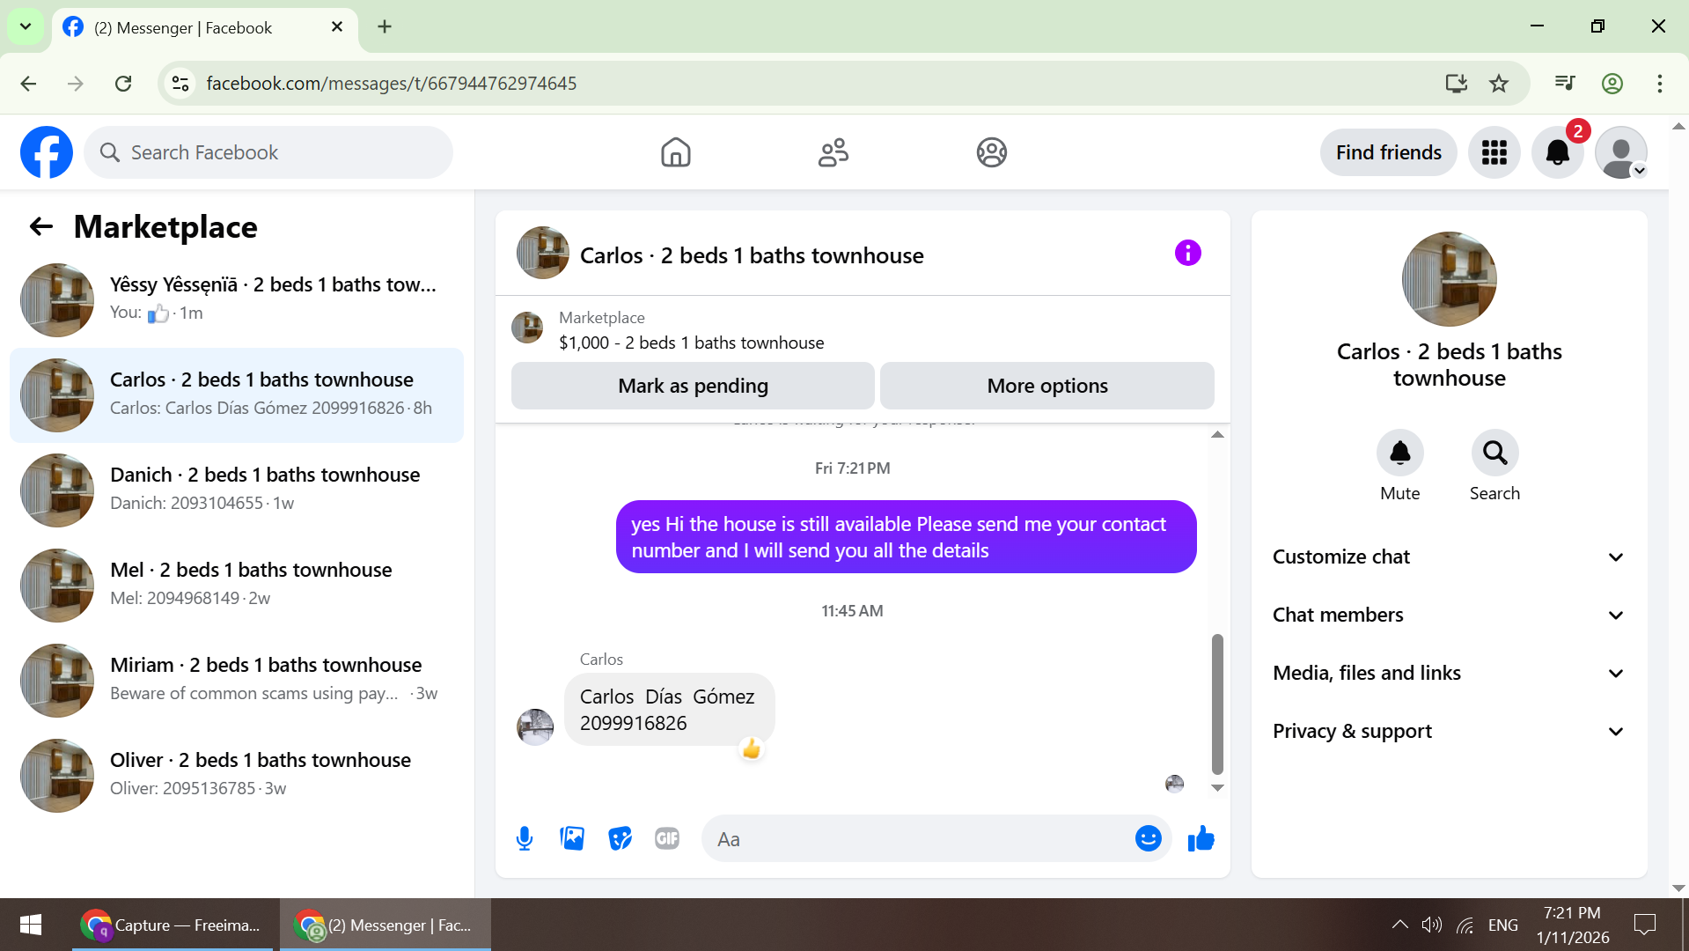Viewport: 1689px width, 951px height.
Task: Attach a photo using the image icon
Action: [572, 838]
